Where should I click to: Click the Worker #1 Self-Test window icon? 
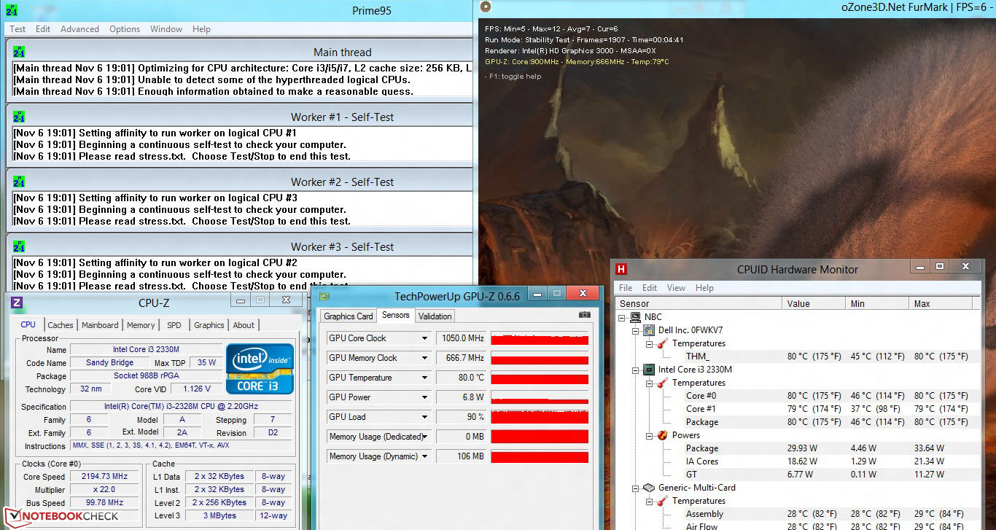19,117
